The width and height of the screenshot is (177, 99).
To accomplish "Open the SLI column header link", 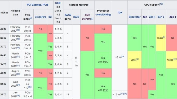I will pos(50,17).
